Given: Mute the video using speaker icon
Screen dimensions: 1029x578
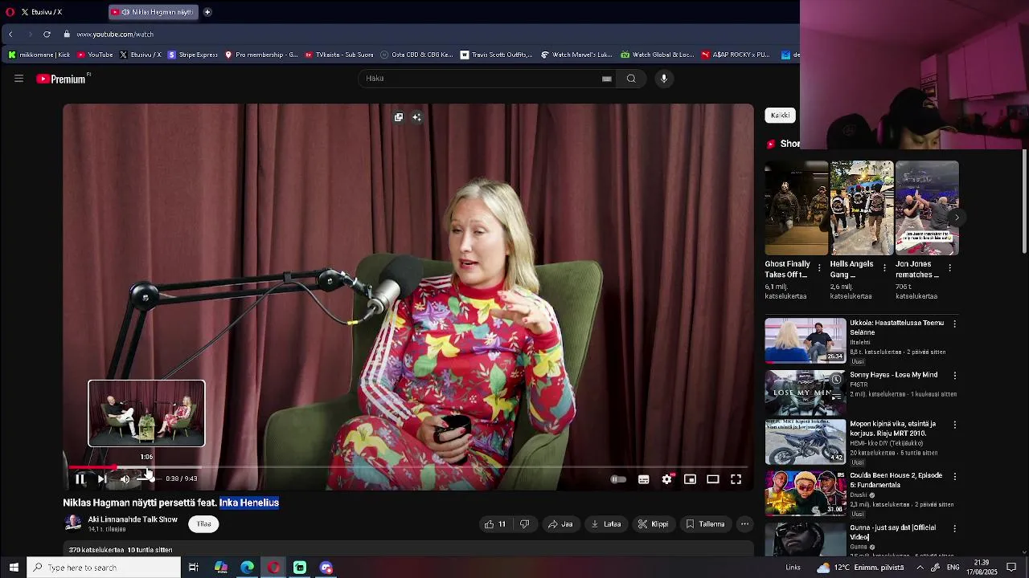Looking at the screenshot, I should click(125, 479).
